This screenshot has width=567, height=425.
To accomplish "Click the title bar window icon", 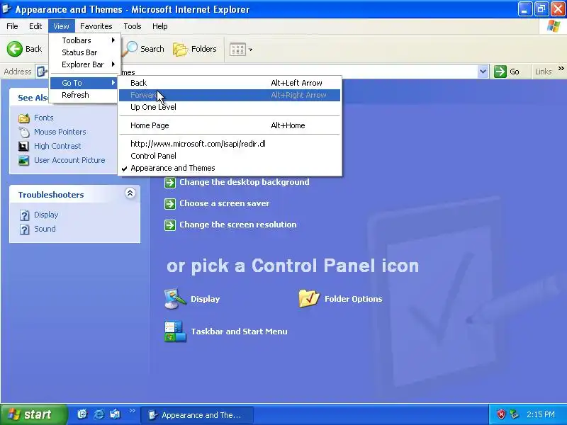I will [6, 8].
